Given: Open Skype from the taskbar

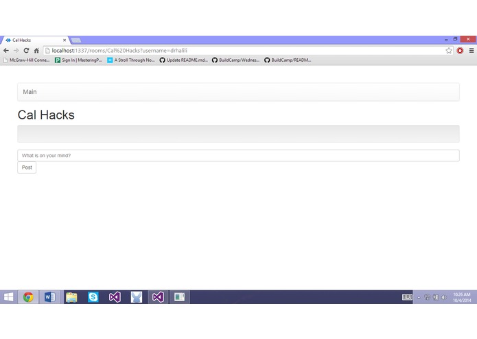Looking at the screenshot, I should tap(93, 297).
